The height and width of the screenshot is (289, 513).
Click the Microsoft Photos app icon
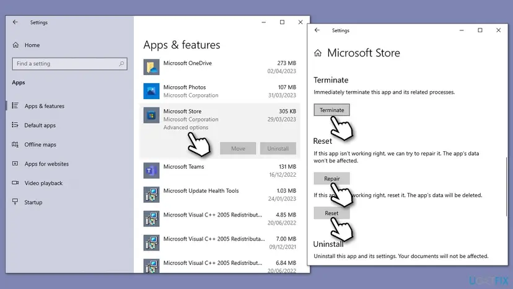tap(151, 91)
